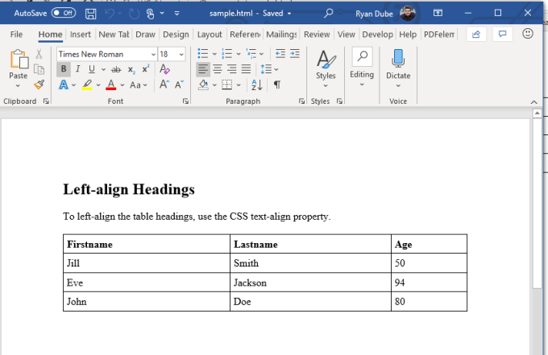
Task: Toggle the AutoSave switch
Action: 63,13
